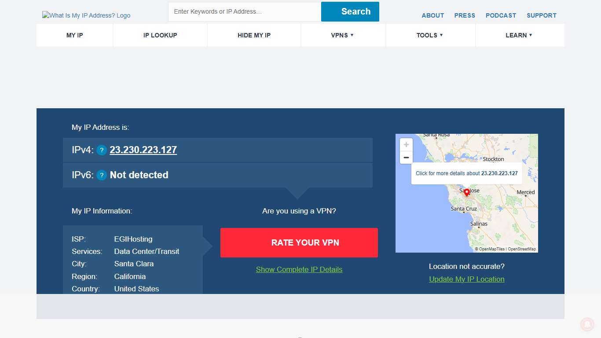Zoom out on the map with minus control
Viewport: 601px width, 338px height.
pyautogui.click(x=406, y=158)
